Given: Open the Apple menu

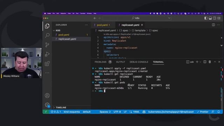Looking at the screenshot, I should click(x=45, y=13).
